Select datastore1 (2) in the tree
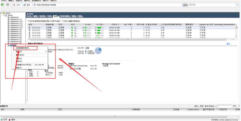This screenshot has width=241, height=121. tap(16, 29)
